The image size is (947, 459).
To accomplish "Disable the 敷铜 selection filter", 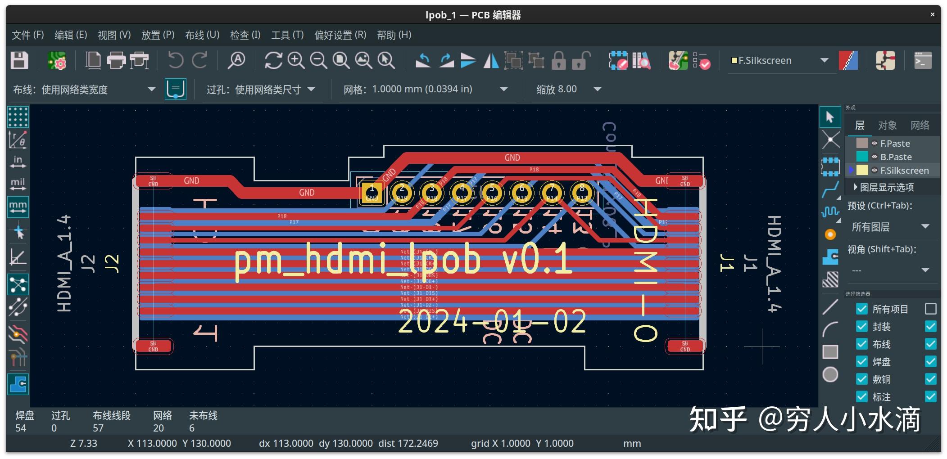I will tap(862, 379).
